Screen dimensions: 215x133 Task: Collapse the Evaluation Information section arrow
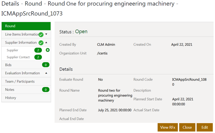pos(46,73)
